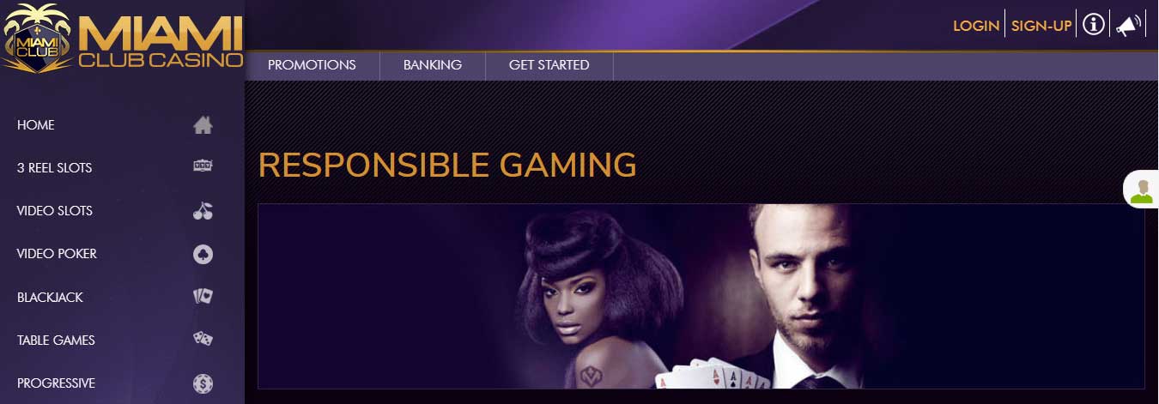This screenshot has width=1159, height=404.
Task: Click the megaphone announcements icon
Action: pyautogui.click(x=1127, y=26)
